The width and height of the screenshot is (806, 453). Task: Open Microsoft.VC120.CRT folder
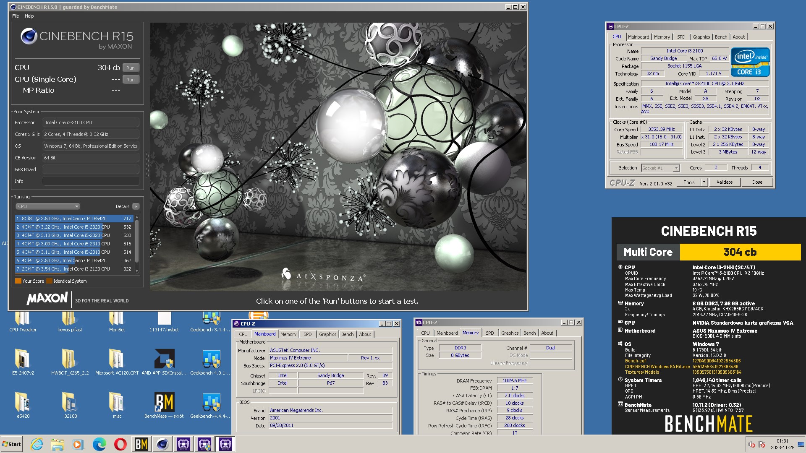(x=117, y=362)
